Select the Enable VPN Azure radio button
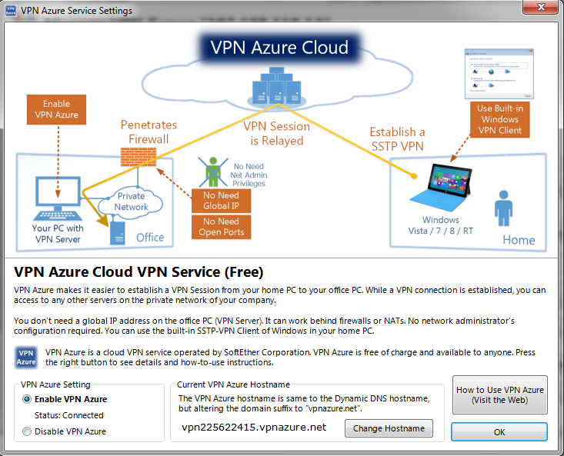This screenshot has width=564, height=456. pos(27,399)
